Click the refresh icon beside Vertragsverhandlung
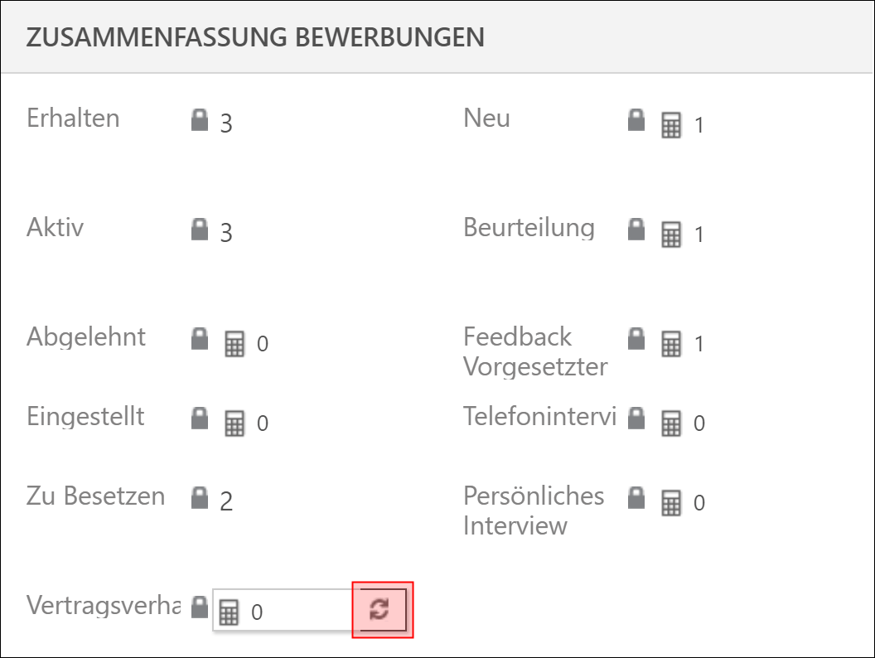The width and height of the screenshot is (875, 658). coord(383,609)
